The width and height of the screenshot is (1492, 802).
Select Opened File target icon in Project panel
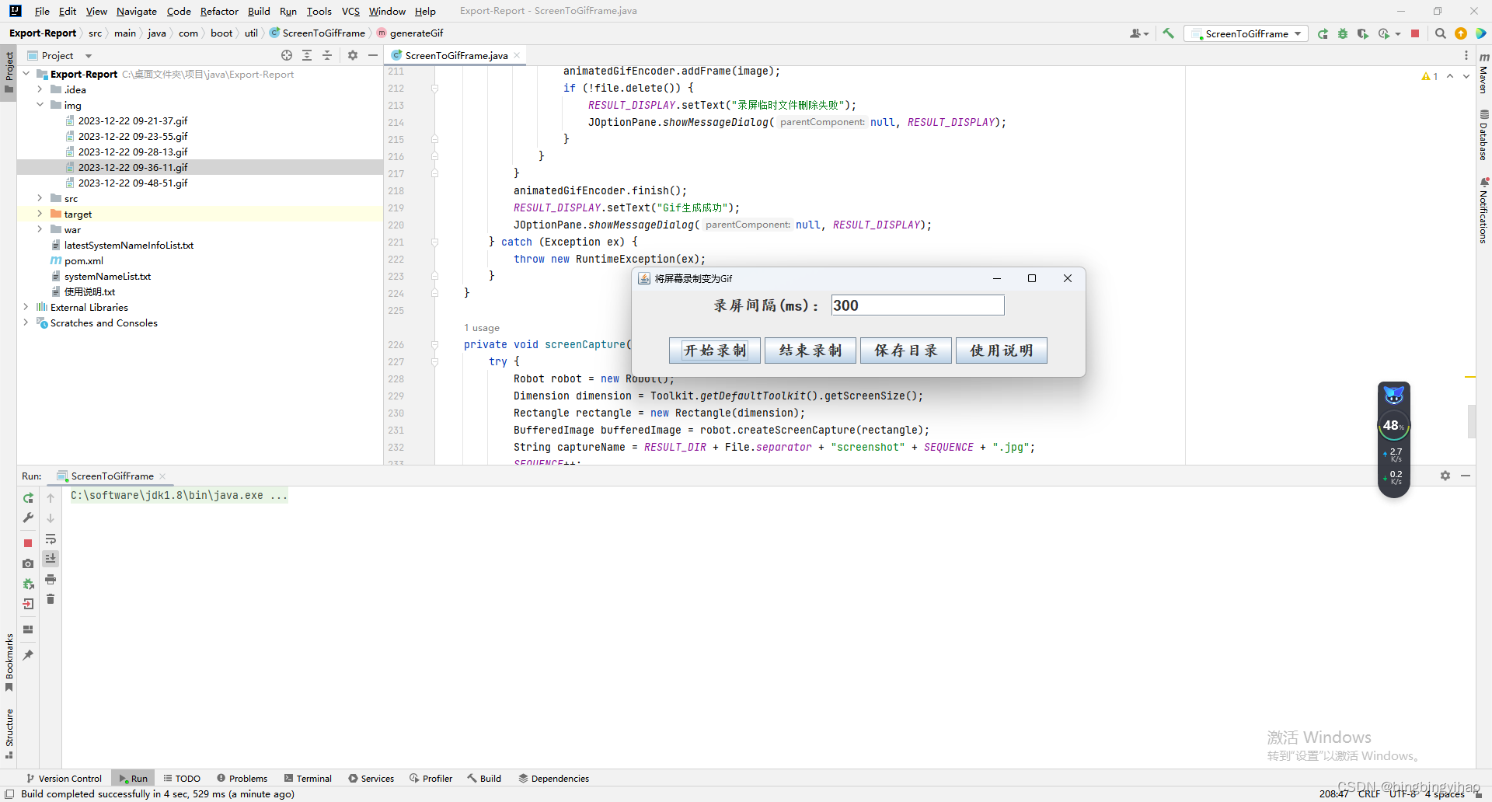tap(287, 55)
